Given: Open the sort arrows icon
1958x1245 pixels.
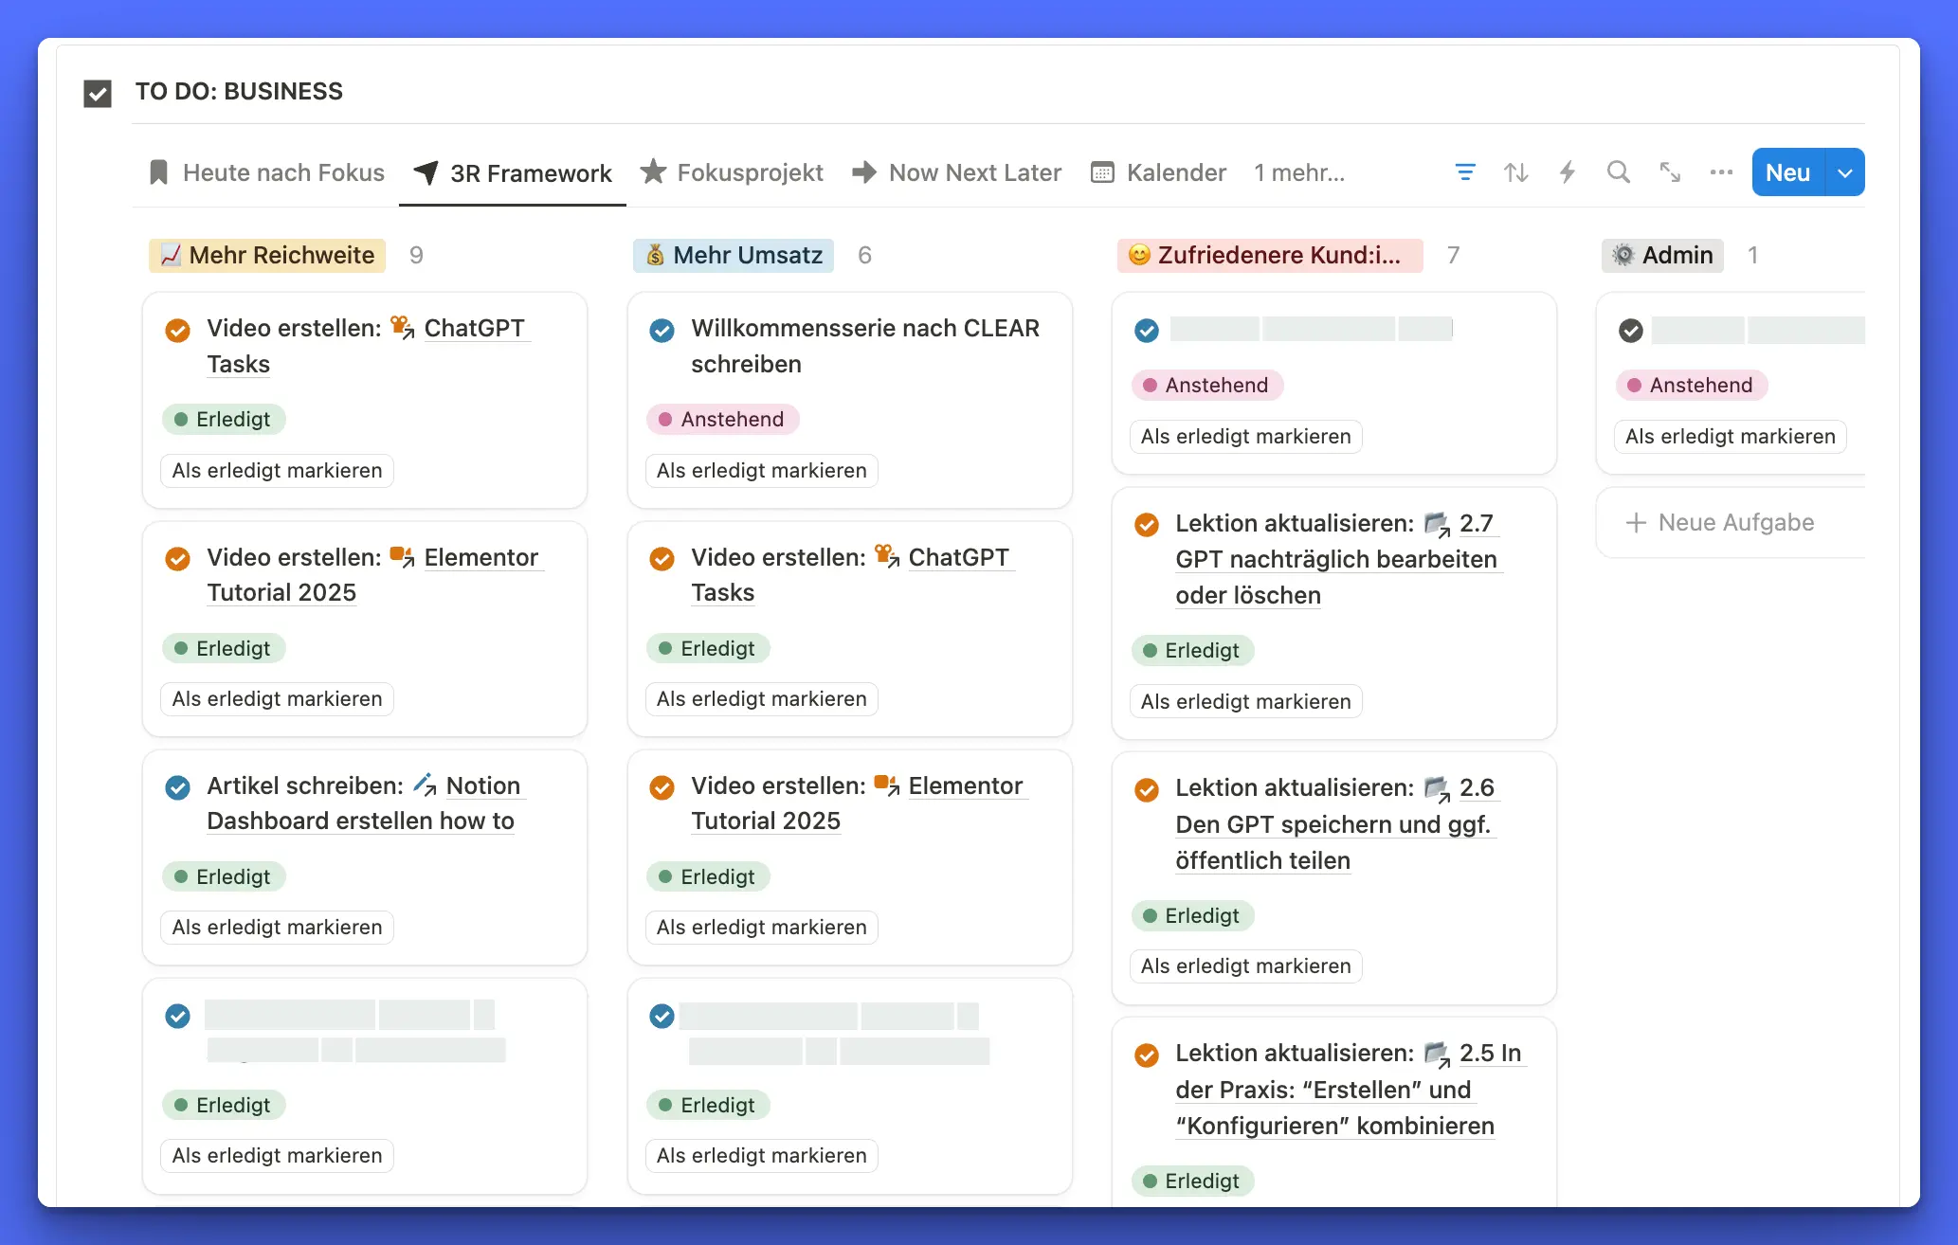Looking at the screenshot, I should coord(1516,172).
